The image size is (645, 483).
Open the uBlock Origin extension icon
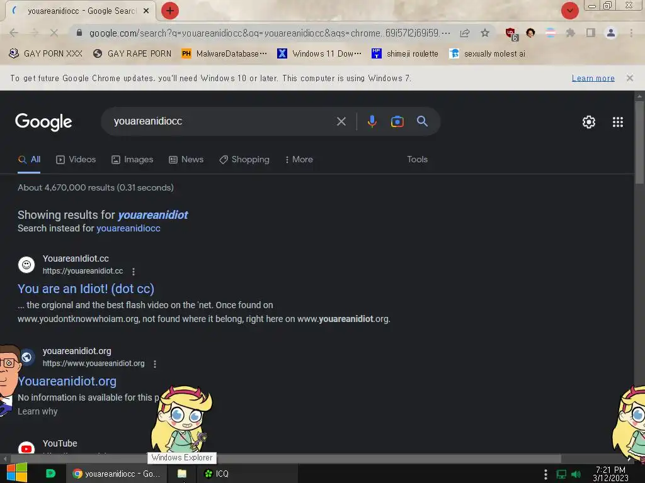click(511, 34)
